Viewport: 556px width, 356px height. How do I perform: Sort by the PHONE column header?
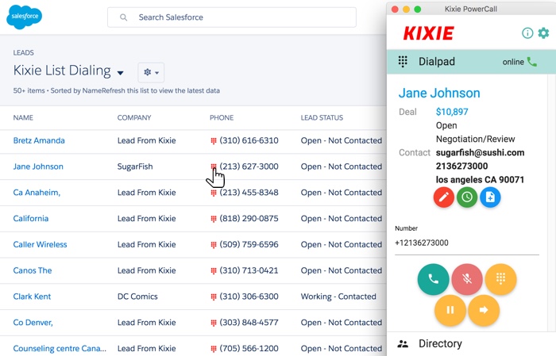pos(222,117)
